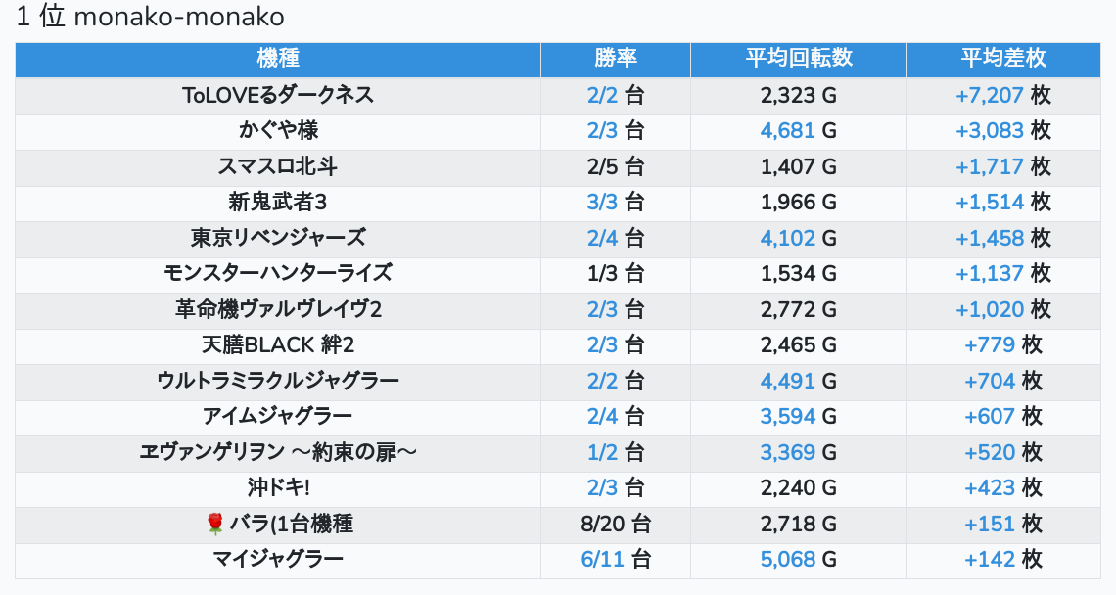Sort by the 平均回転数 column header
1116x595 pixels.
pos(798,58)
